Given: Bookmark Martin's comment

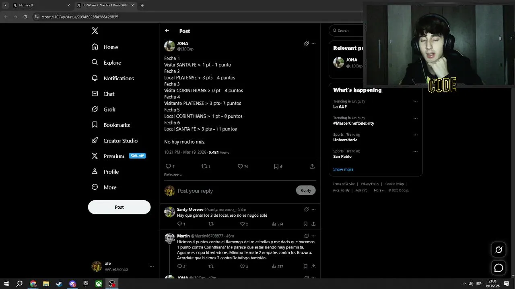Looking at the screenshot, I should click(x=305, y=266).
